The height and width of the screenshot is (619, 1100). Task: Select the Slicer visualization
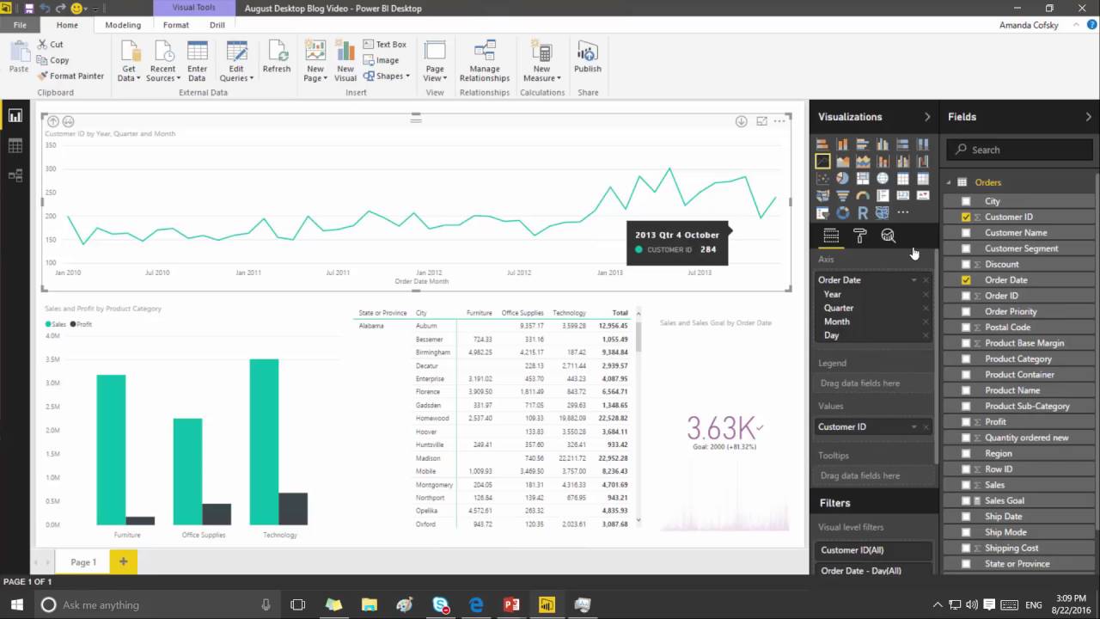coord(822,212)
